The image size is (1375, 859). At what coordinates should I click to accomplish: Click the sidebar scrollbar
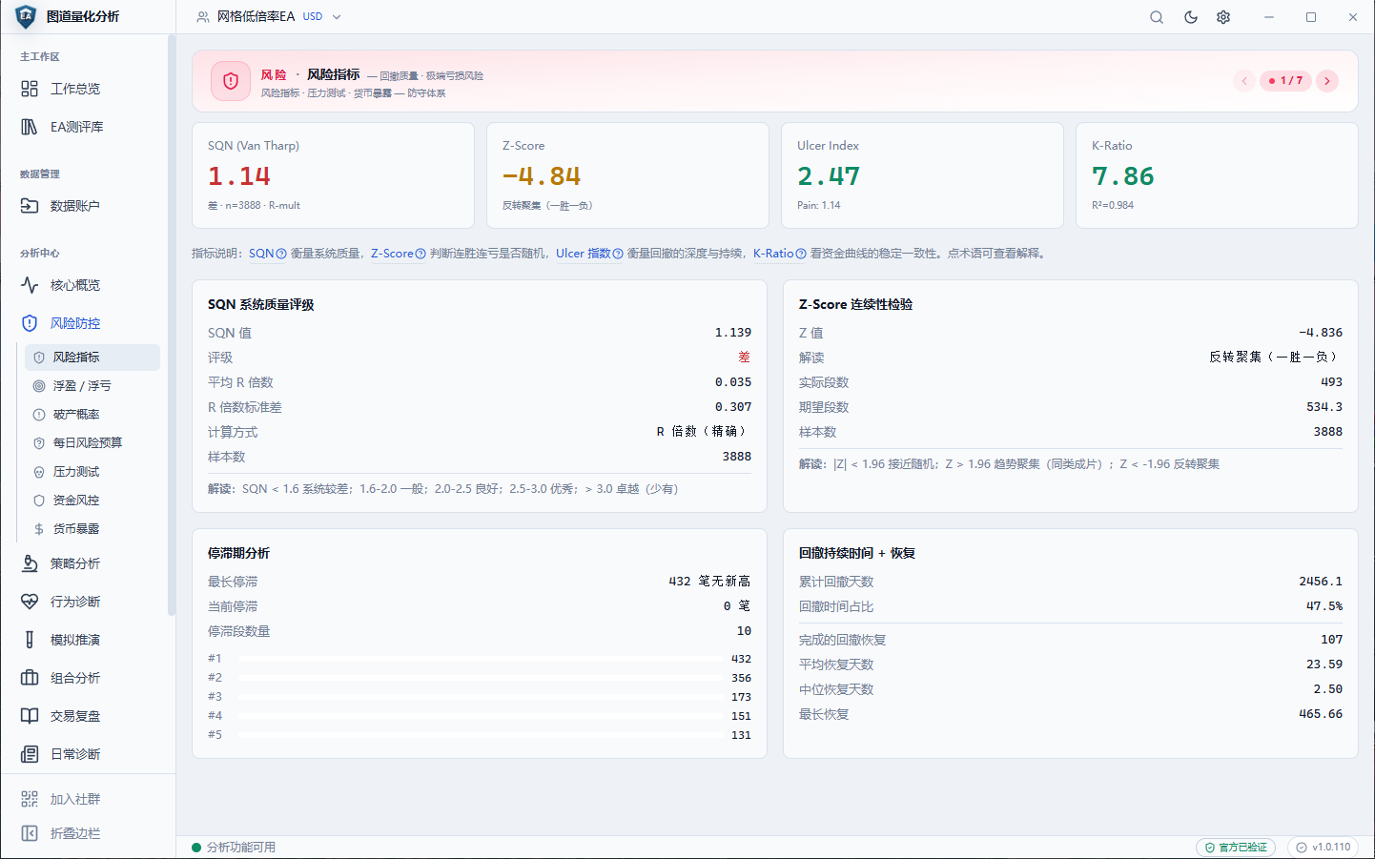click(172, 324)
